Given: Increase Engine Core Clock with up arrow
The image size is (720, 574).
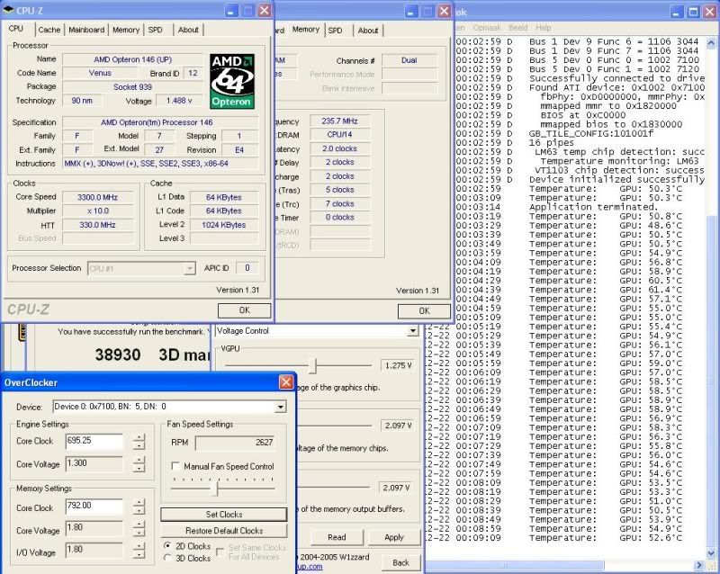Looking at the screenshot, I should click(x=139, y=436).
